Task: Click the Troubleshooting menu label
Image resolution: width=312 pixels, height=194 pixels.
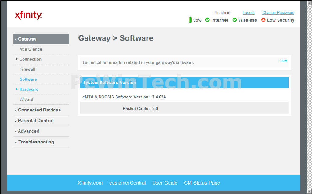Action: (36, 142)
